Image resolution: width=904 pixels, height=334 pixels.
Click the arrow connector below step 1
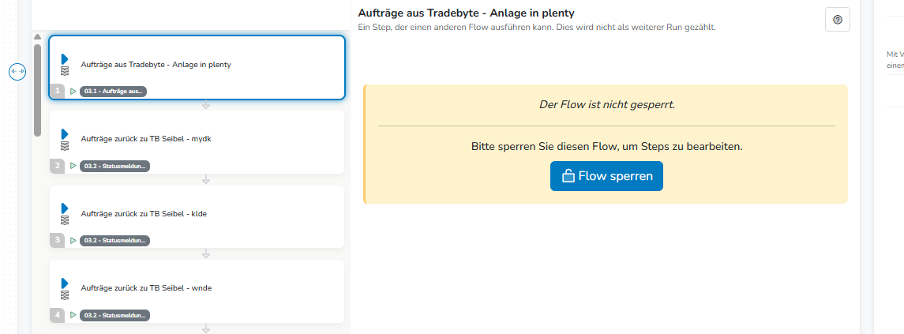[206, 105]
